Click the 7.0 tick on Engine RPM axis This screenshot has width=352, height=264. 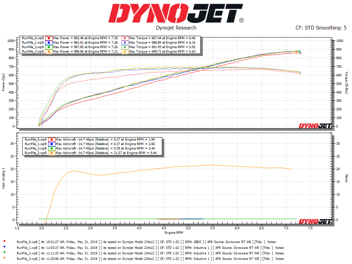tap(286, 228)
